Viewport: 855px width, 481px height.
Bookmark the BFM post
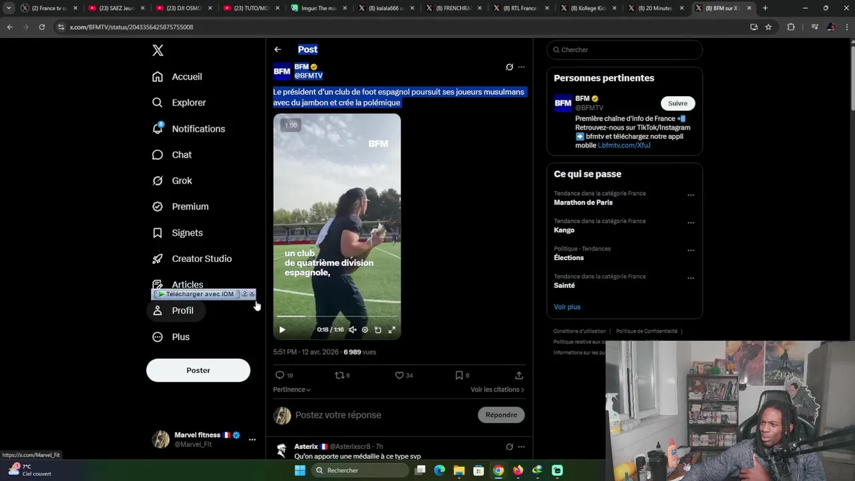coord(462,375)
